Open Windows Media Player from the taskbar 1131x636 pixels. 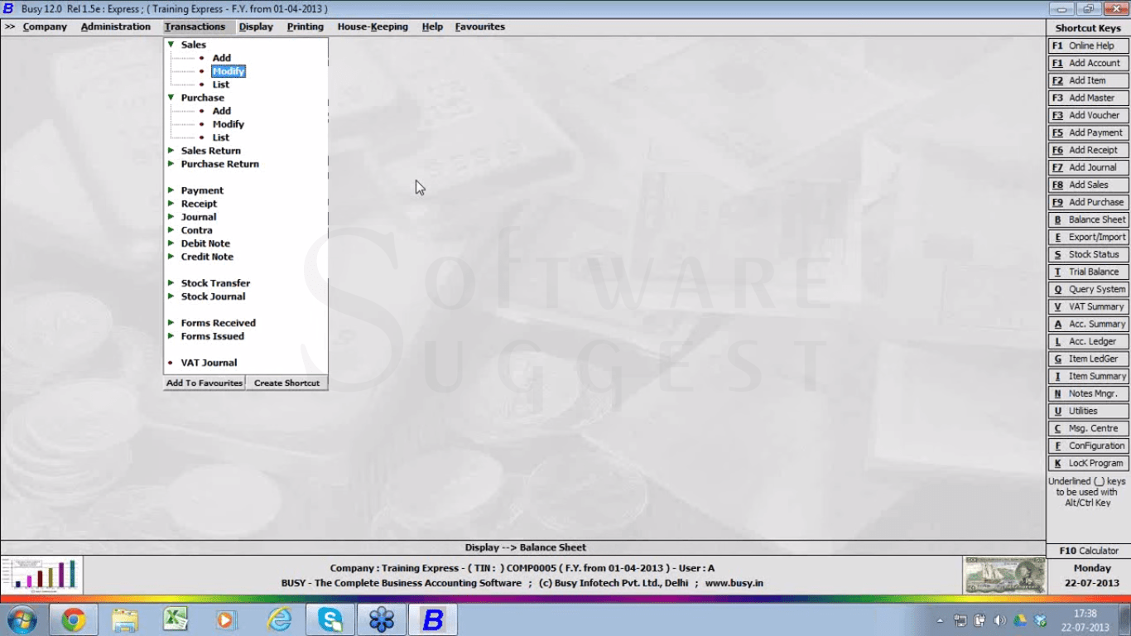point(224,619)
